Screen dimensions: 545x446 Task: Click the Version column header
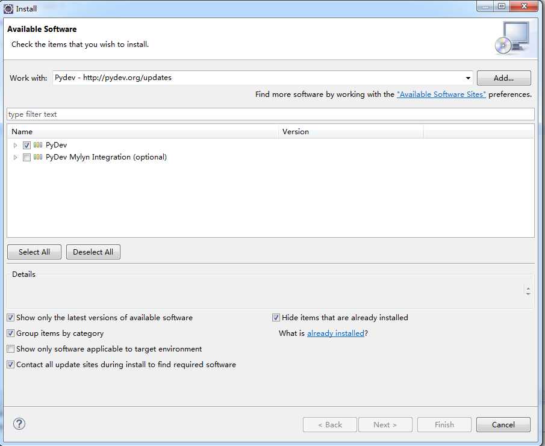point(350,132)
